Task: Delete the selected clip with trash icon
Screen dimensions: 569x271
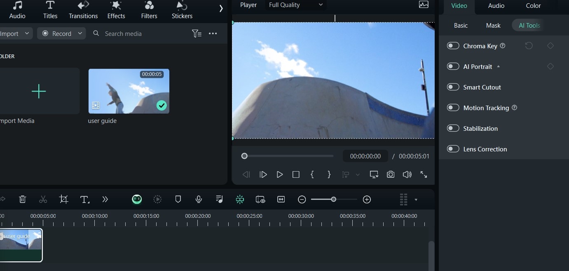Action: [x=23, y=200]
